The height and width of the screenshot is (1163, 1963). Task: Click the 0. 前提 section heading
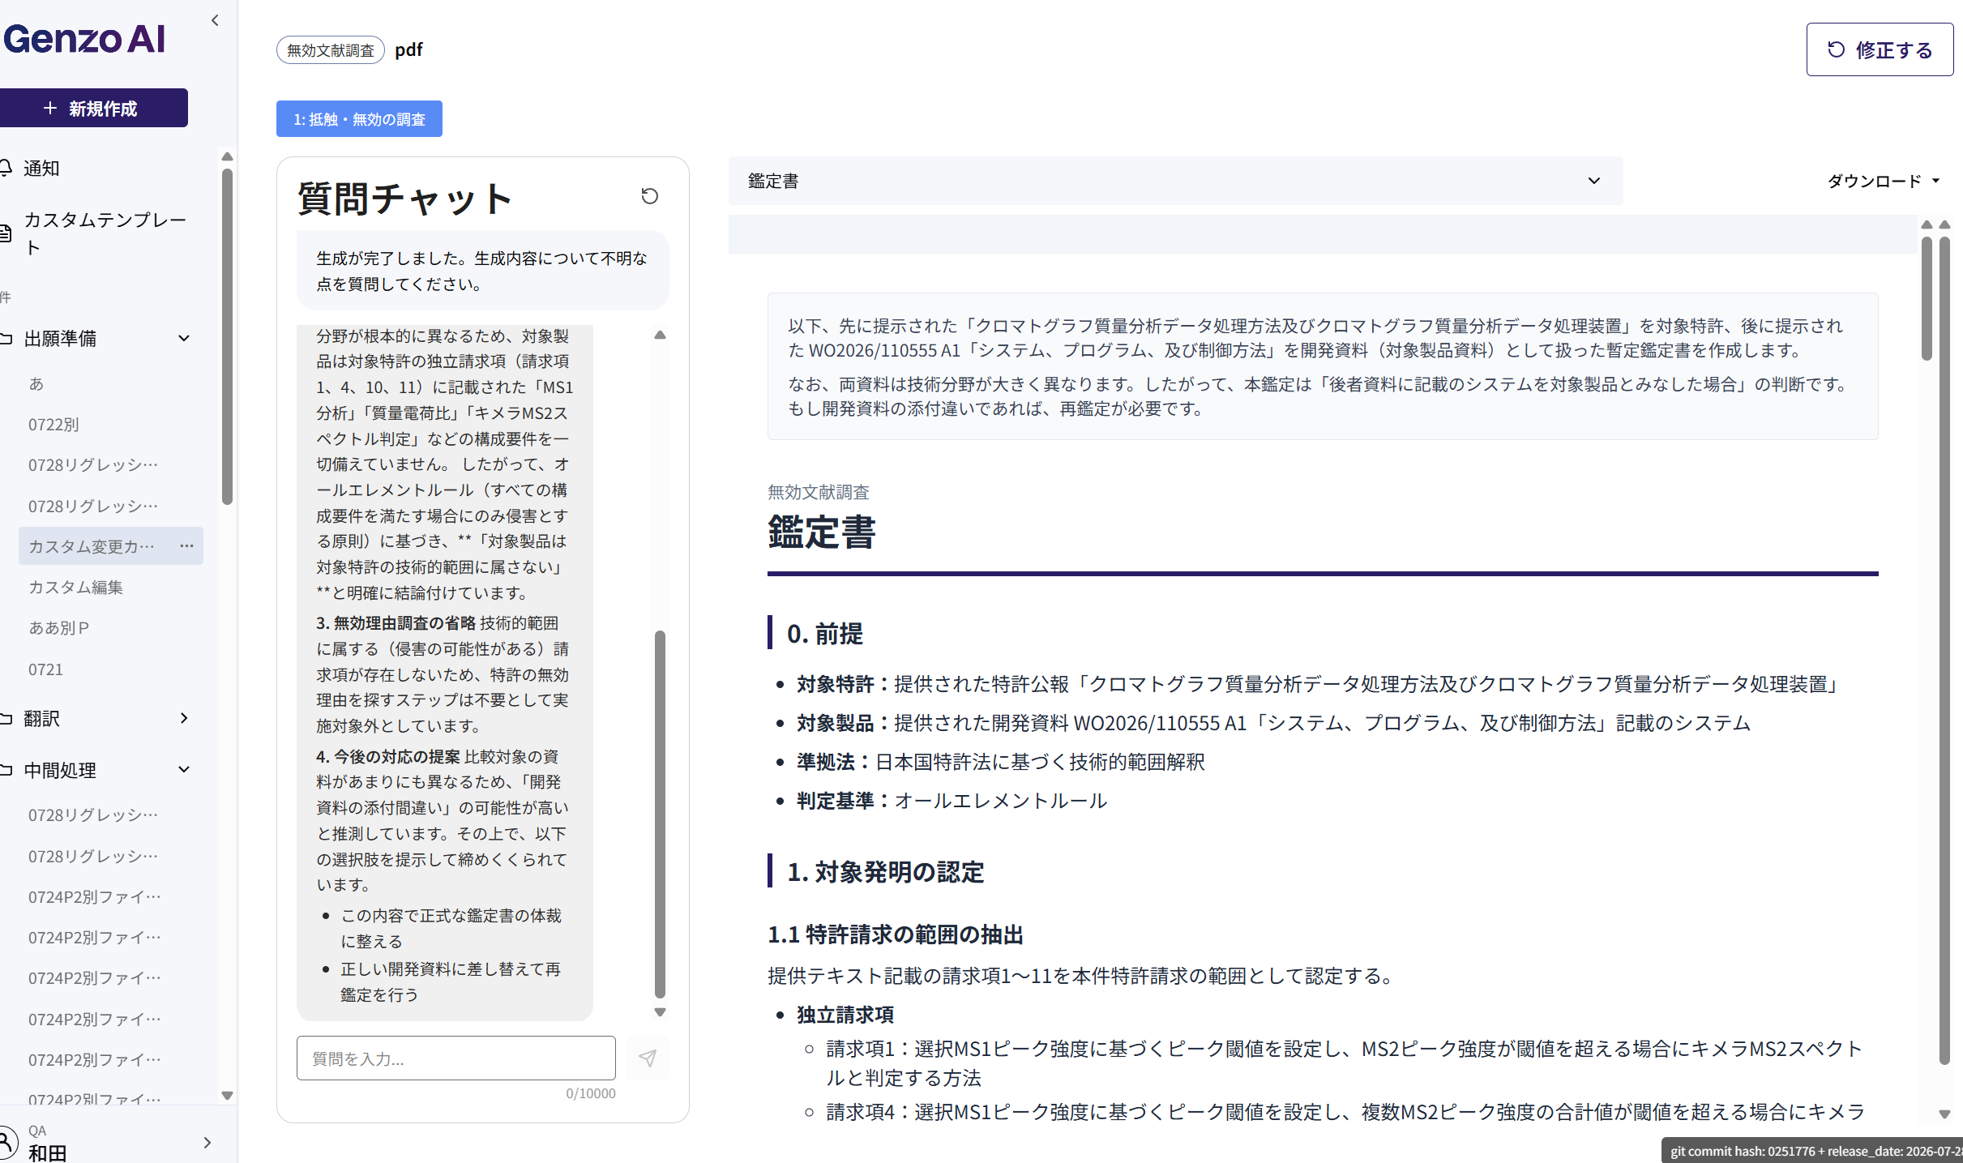coord(824,633)
